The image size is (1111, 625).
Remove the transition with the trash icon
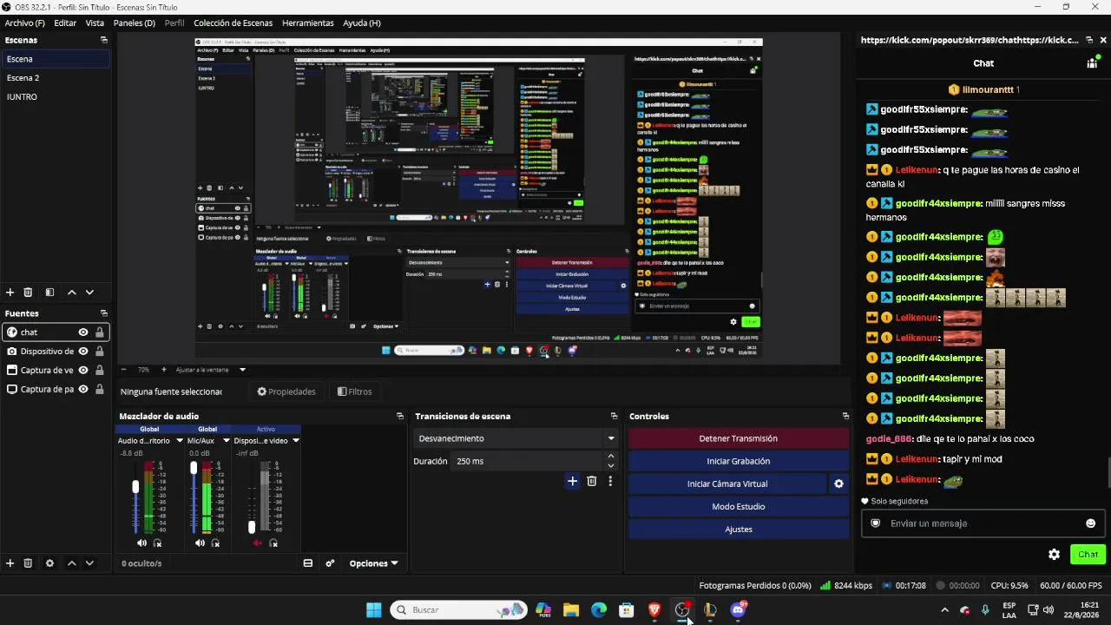[x=592, y=481]
